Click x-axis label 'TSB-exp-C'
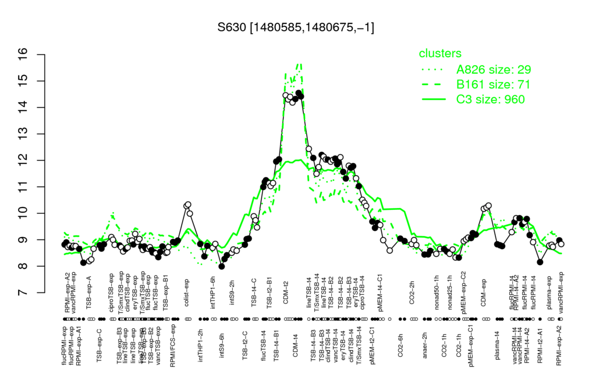 click(x=99, y=345)
